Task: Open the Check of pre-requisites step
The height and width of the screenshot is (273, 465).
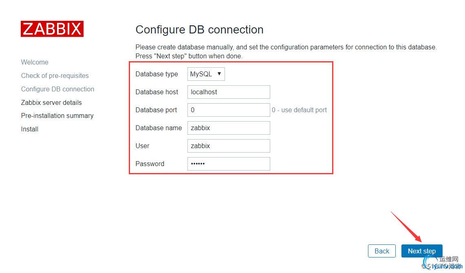Action: pyautogui.click(x=55, y=76)
